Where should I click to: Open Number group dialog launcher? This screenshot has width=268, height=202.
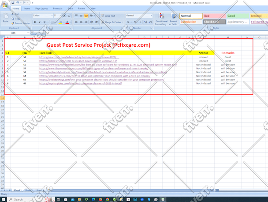tap(152, 28)
